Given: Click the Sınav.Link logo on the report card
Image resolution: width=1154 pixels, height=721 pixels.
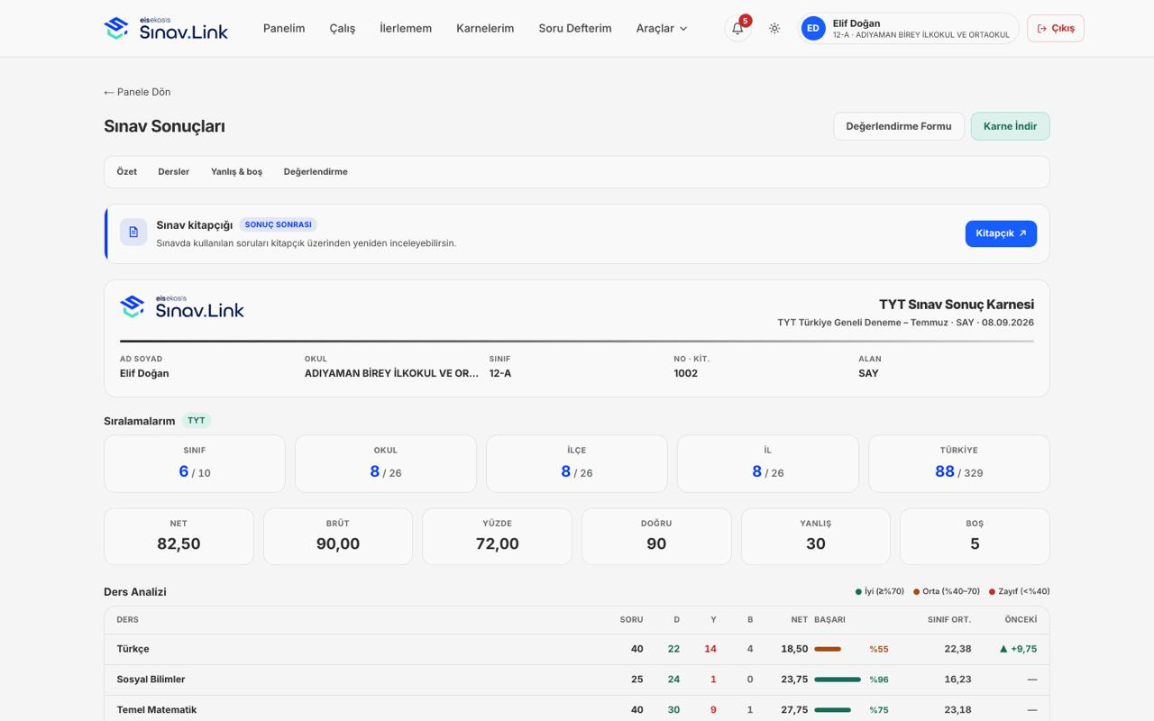Looking at the screenshot, I should 182,307.
